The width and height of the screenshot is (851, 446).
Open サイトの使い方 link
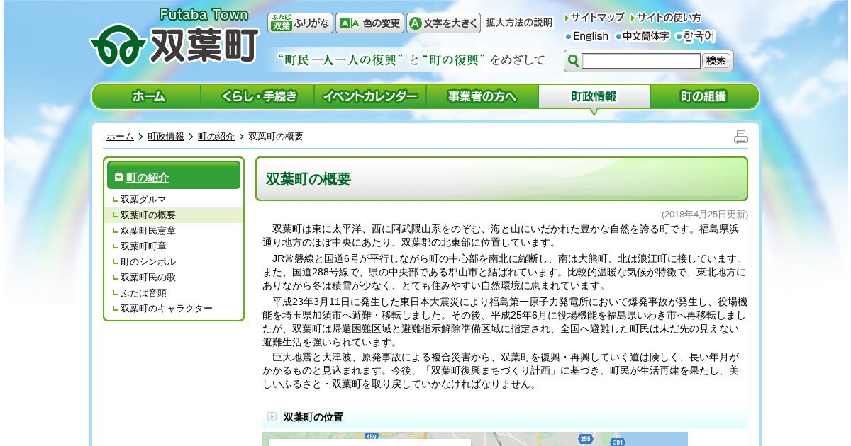(x=666, y=18)
